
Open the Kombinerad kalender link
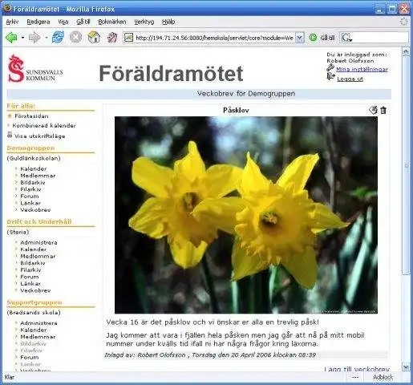(x=44, y=125)
